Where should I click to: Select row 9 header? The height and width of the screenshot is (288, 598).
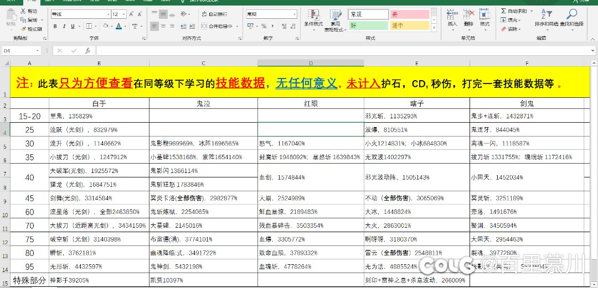(x=5, y=198)
